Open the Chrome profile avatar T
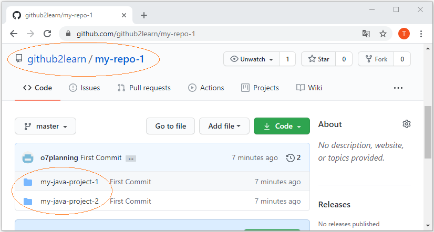434x232 pixels. pos(404,34)
